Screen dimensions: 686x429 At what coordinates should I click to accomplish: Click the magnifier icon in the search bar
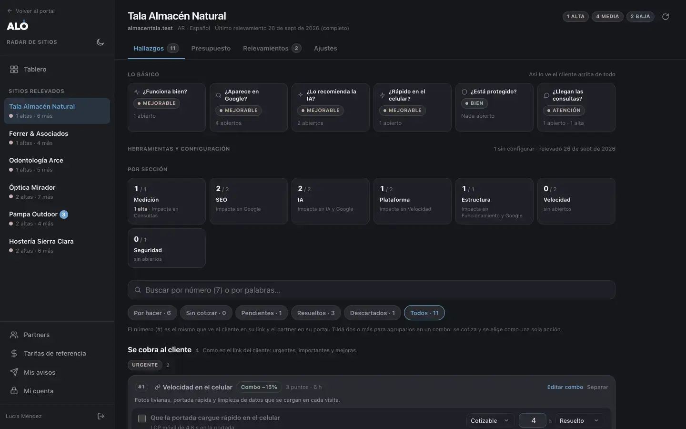point(138,290)
